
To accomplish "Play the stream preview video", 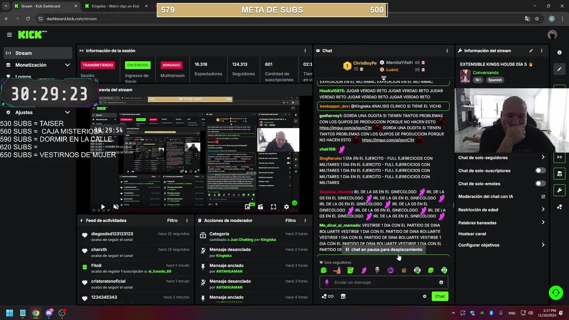I will click(x=103, y=207).
